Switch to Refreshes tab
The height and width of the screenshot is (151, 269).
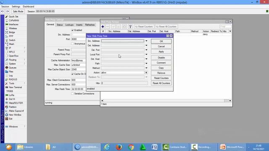coord(90,25)
